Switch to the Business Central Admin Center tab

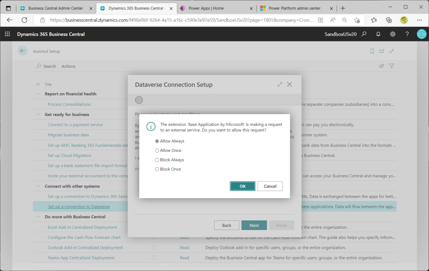56,8
